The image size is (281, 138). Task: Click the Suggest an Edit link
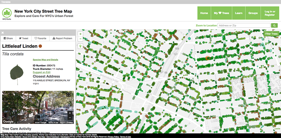click(x=42, y=72)
